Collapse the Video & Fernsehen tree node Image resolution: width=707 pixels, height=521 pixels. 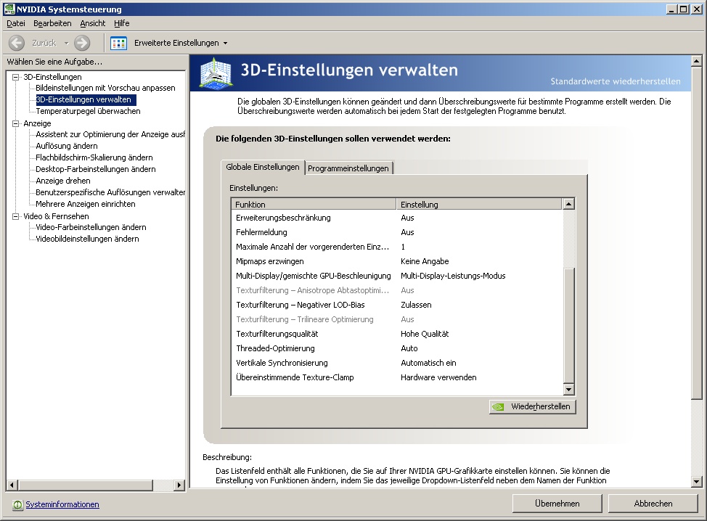click(x=16, y=216)
